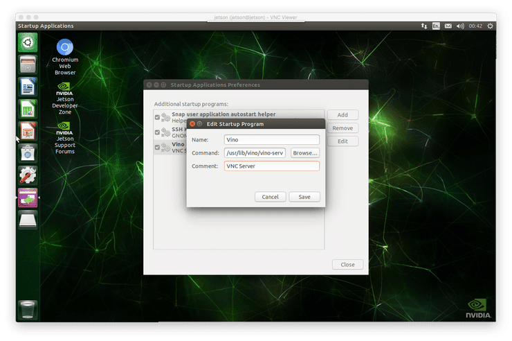512x341 pixels.
Task: Toggle the SSH Key Agent checkbox
Action: coord(157,132)
